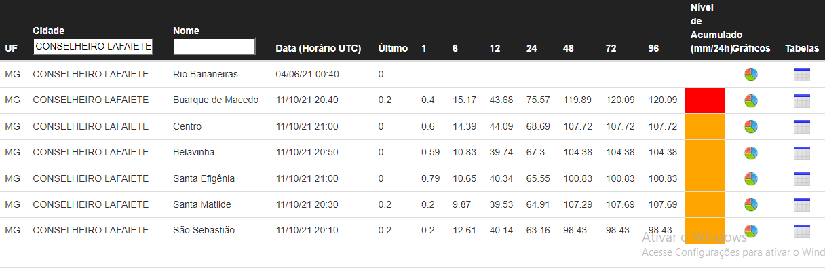Click the Nome filter input field
Viewport: 825px width, 268px height.
coord(214,46)
